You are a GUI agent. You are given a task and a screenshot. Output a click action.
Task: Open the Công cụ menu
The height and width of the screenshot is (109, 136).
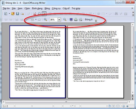[x=56, y=8]
